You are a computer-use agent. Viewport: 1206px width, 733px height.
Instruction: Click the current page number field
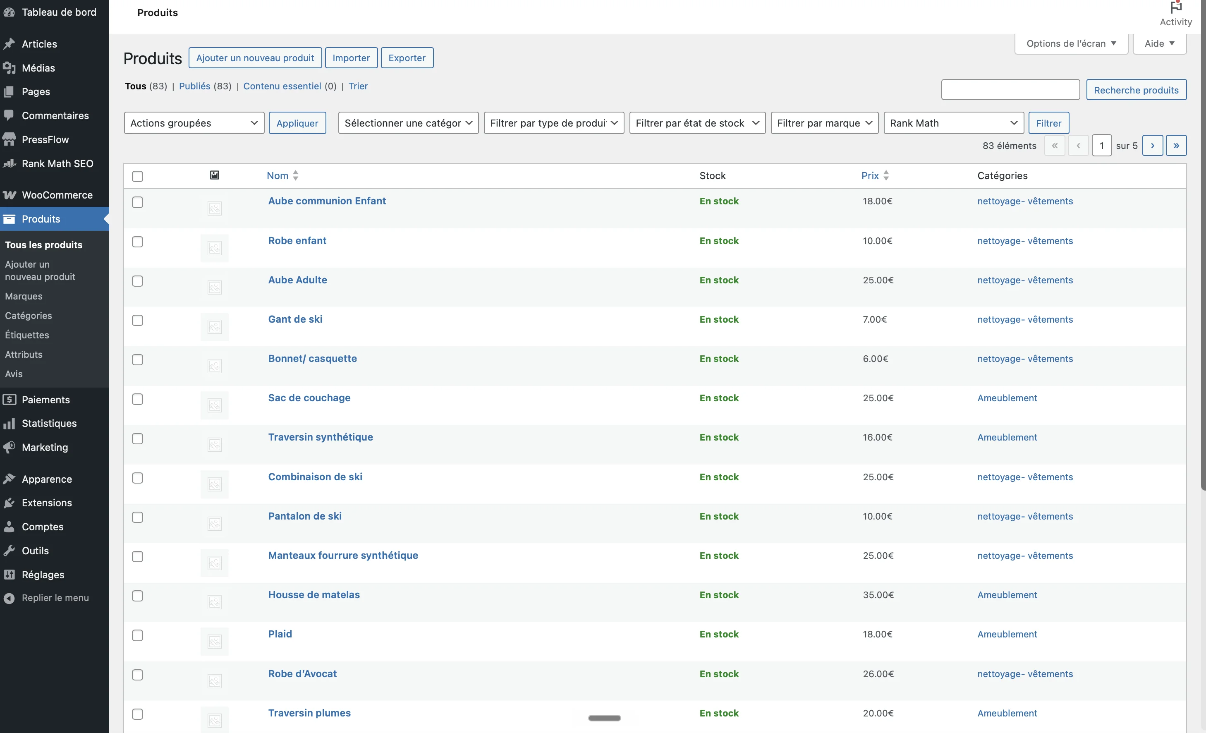(1101, 146)
